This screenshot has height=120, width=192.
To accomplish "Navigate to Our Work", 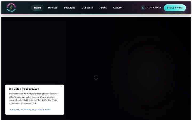I will pyautogui.click(x=87, y=8).
